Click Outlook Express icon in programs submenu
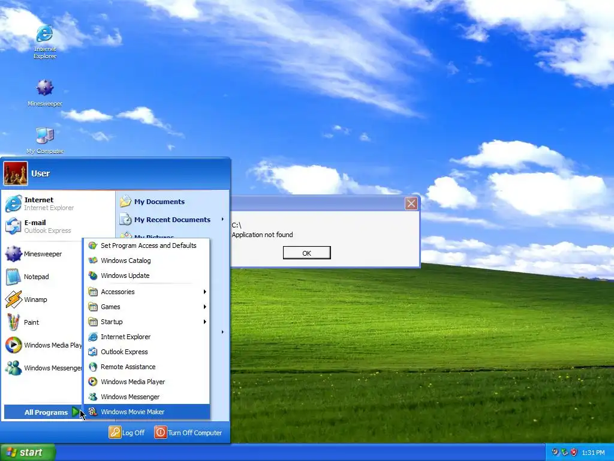Screen dimensions: 614x461 tap(93, 352)
